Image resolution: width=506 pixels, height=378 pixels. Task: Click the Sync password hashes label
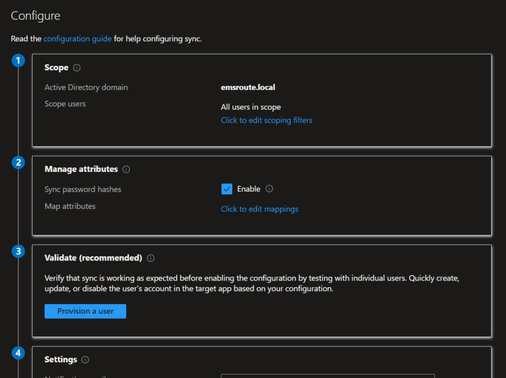tap(83, 189)
